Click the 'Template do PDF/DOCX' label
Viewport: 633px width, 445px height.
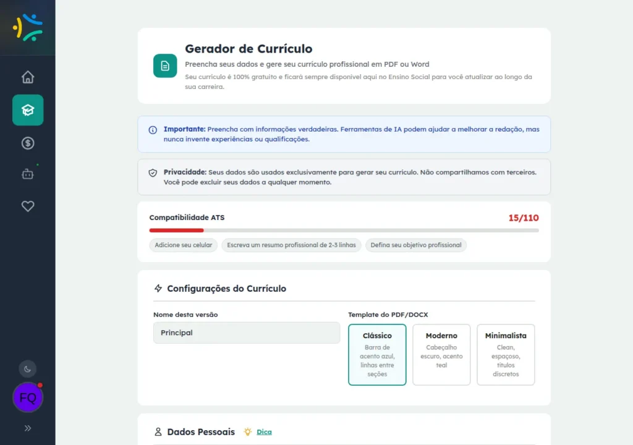click(388, 315)
